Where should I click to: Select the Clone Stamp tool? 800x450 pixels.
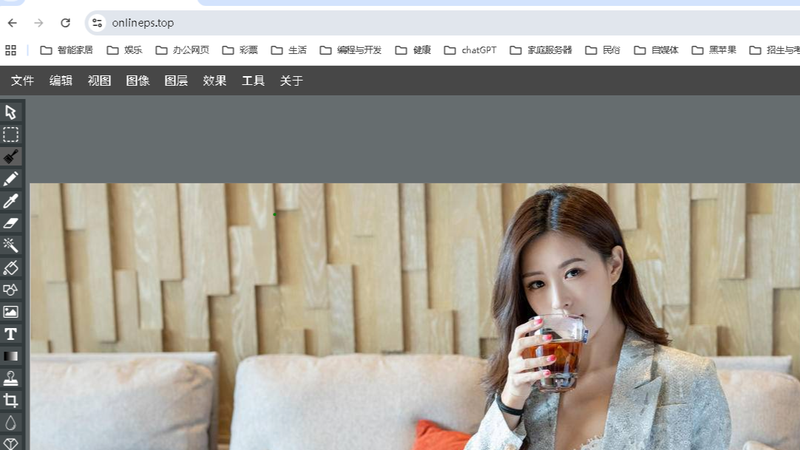[x=10, y=378]
